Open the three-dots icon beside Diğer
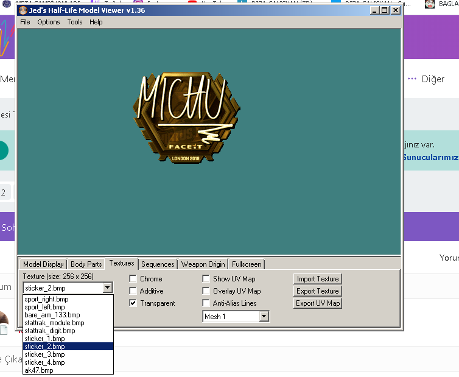The image size is (459, 377). click(412, 79)
